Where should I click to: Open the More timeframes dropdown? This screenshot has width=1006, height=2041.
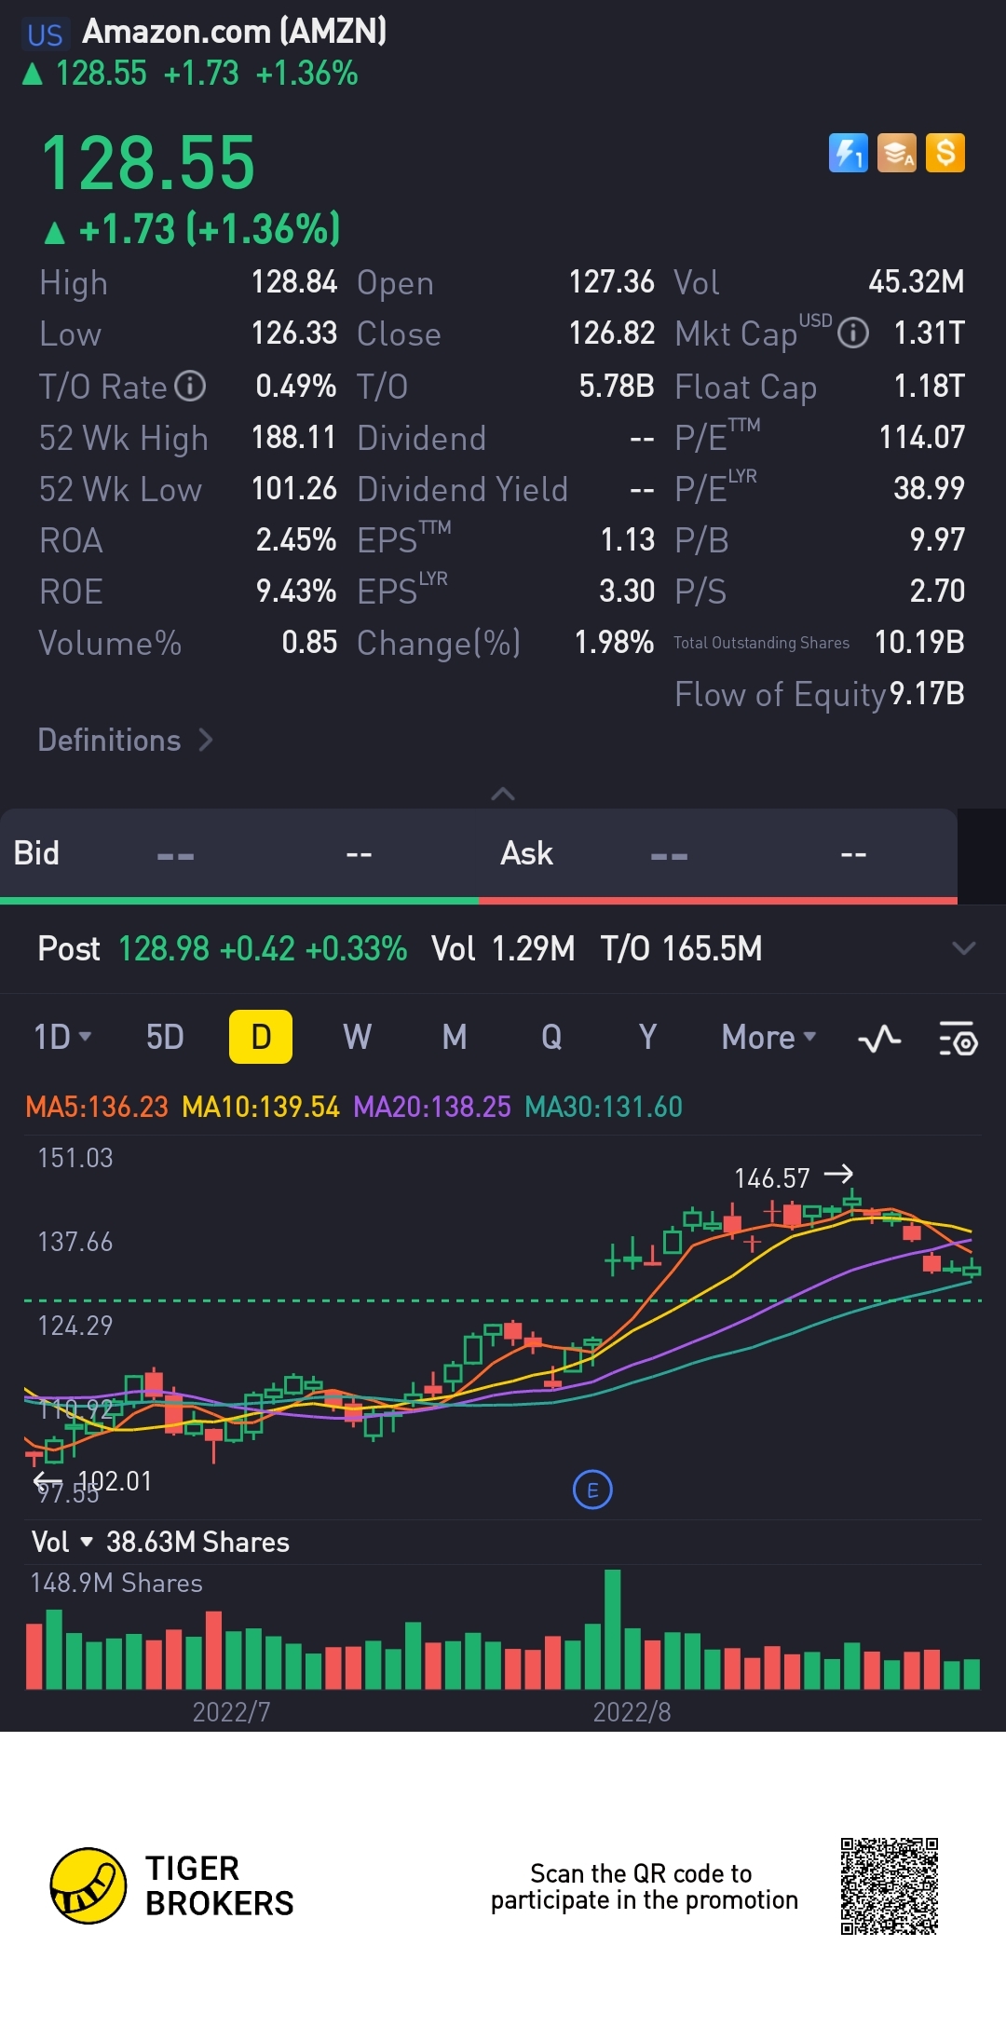click(x=768, y=1037)
